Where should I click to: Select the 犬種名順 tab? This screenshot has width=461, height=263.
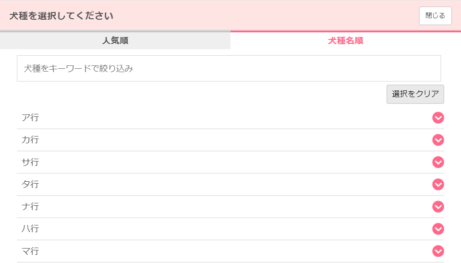[x=346, y=40]
